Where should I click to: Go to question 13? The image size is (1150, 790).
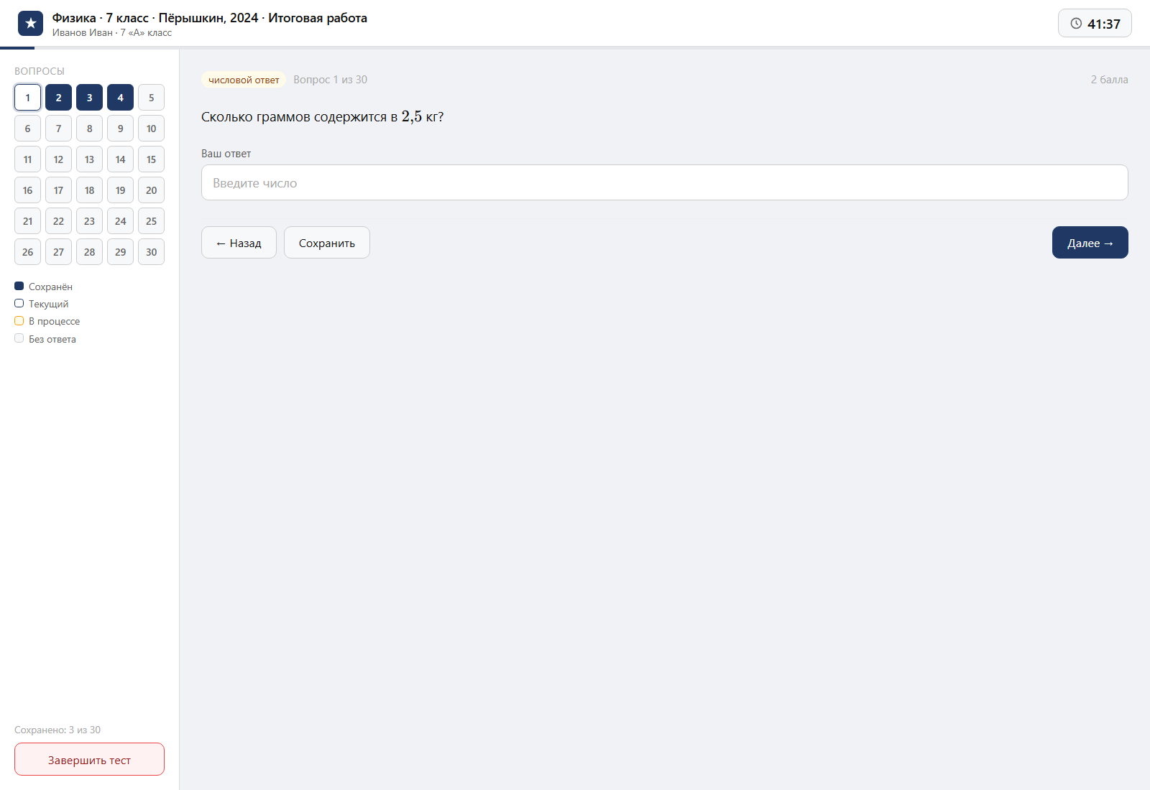click(89, 159)
